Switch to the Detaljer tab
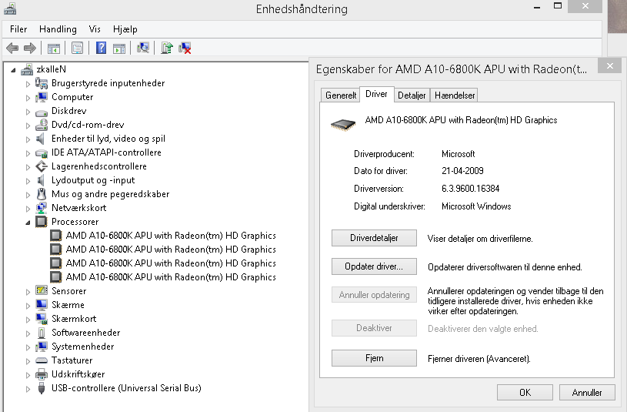The height and width of the screenshot is (412, 627). point(412,95)
